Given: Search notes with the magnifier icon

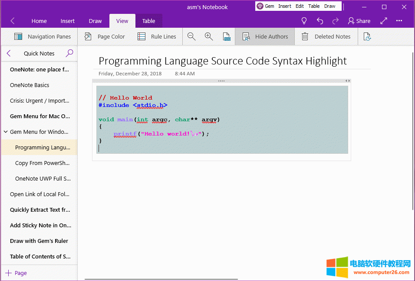Looking at the screenshot, I should pos(69,53).
